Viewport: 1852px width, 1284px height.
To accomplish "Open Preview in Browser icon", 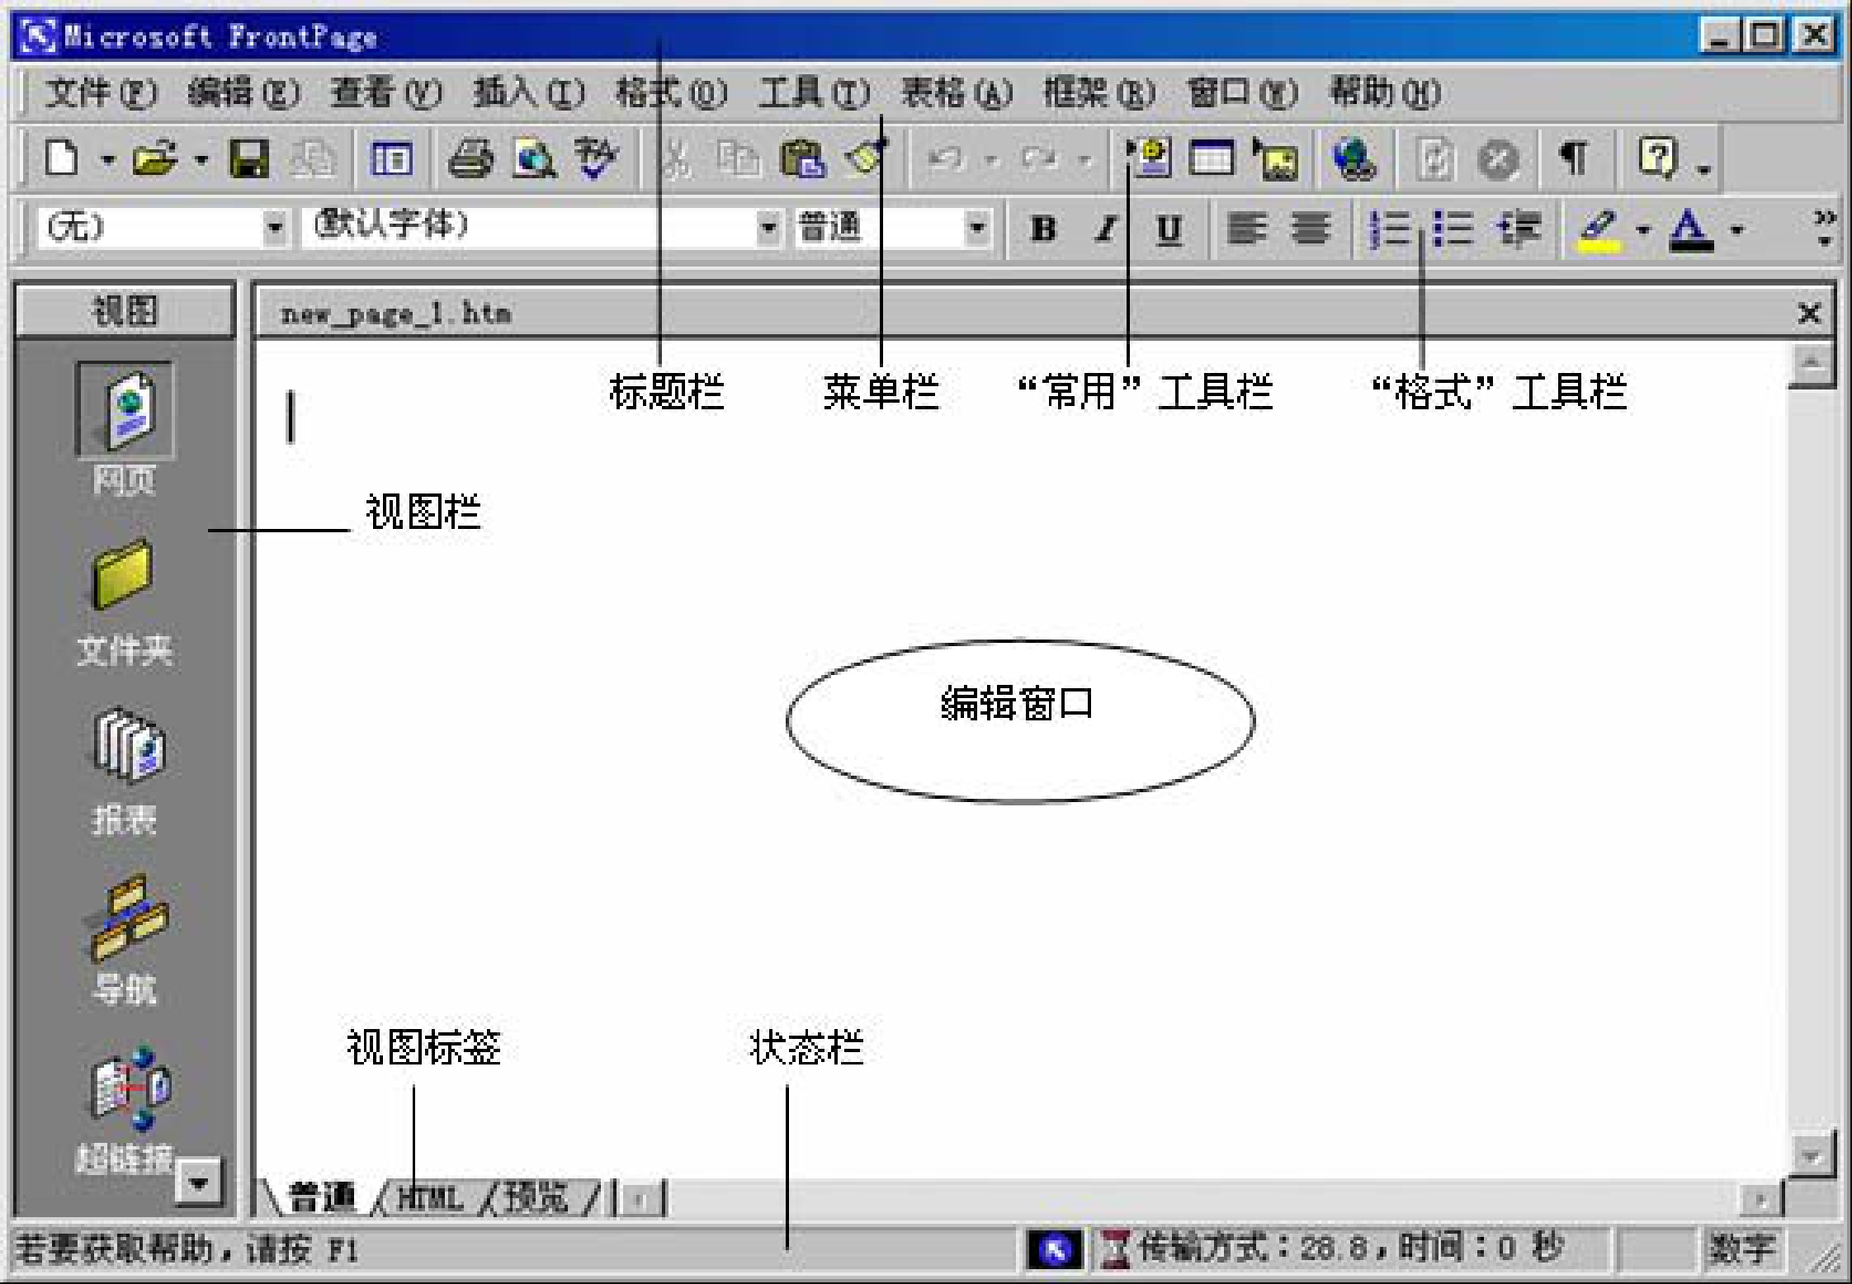I will [534, 158].
